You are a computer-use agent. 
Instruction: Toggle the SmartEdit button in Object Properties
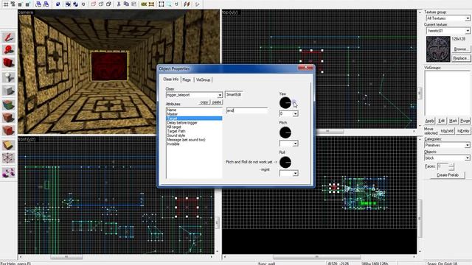(x=234, y=94)
